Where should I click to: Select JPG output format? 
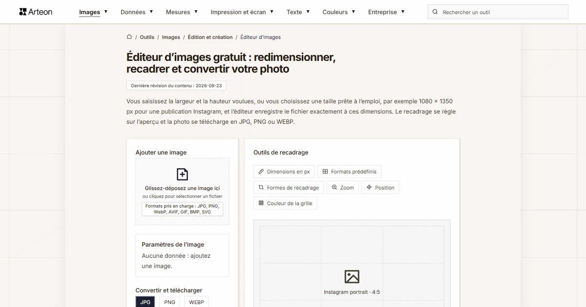(145, 302)
